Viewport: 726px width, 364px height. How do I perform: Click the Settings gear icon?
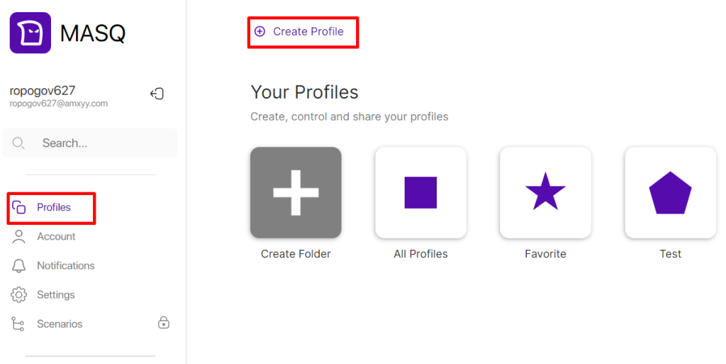19,295
